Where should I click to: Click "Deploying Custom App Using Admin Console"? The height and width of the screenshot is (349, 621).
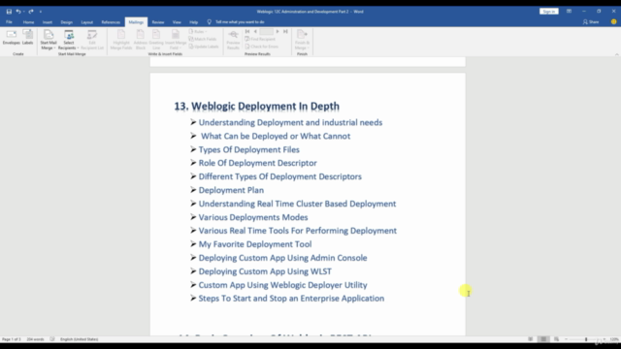[282, 258]
